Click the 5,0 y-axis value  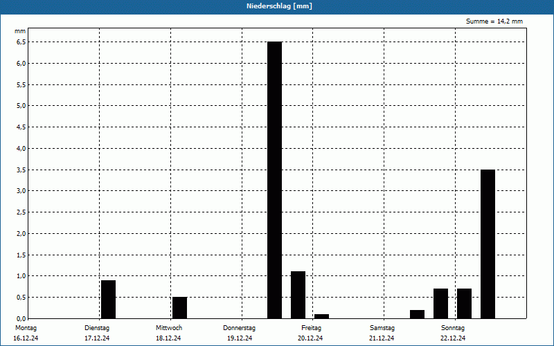coord(21,106)
